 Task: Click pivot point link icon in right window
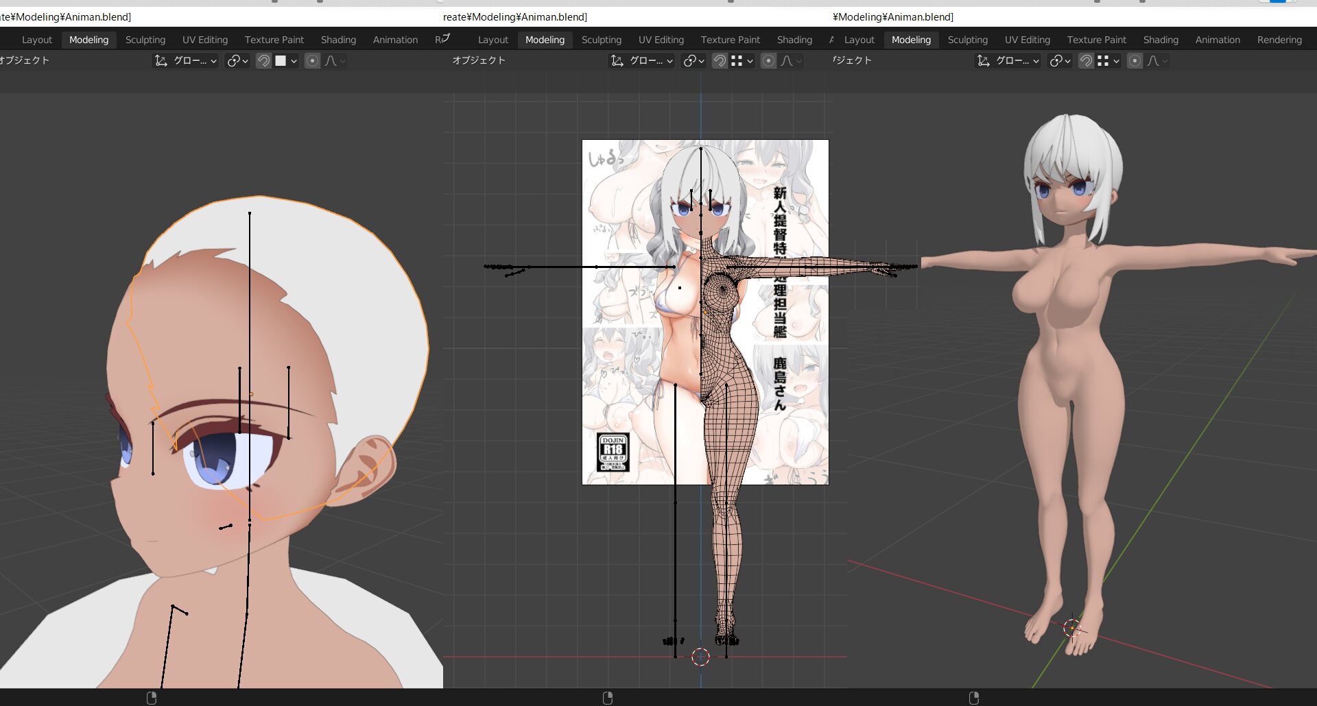click(1056, 61)
